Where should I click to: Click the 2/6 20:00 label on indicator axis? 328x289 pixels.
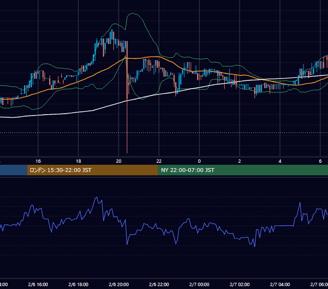pyautogui.click(x=119, y=284)
